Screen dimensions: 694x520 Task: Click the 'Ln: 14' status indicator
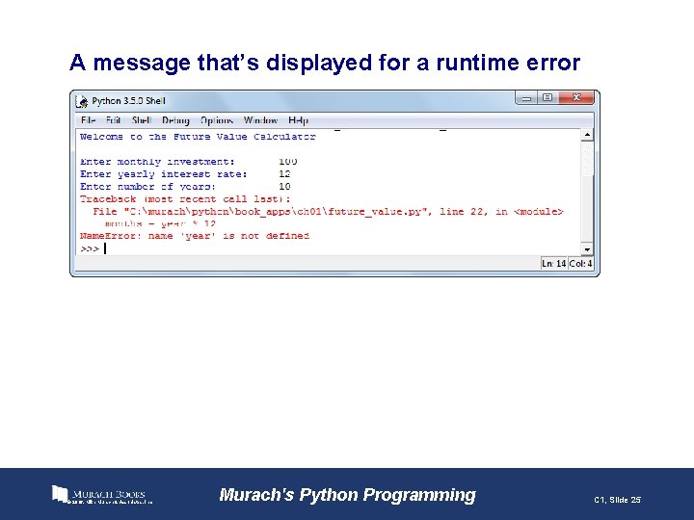554,264
